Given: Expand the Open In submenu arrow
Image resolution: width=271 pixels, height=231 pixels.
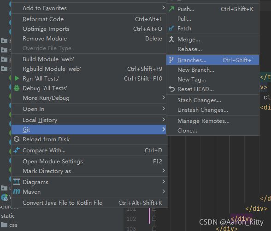Looking at the screenshot, I should pyautogui.click(x=164, y=109).
